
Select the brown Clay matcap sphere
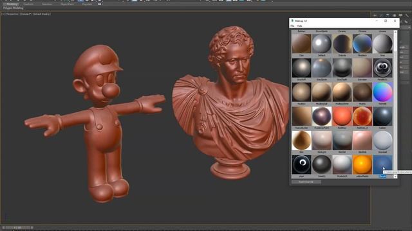coord(301,44)
